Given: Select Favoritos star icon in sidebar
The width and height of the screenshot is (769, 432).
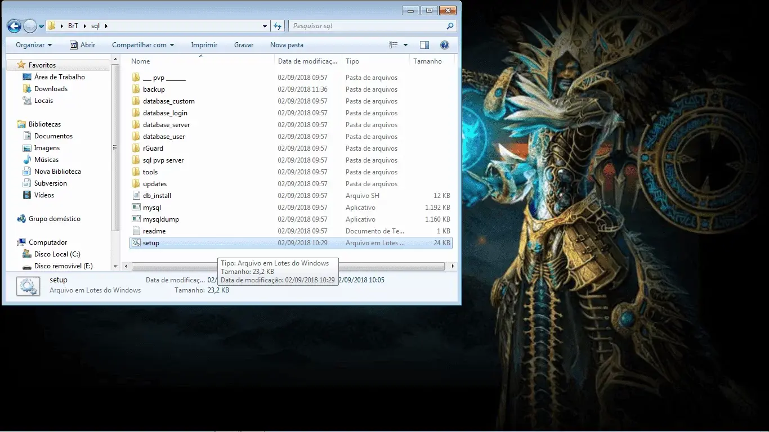Looking at the screenshot, I should [x=21, y=65].
